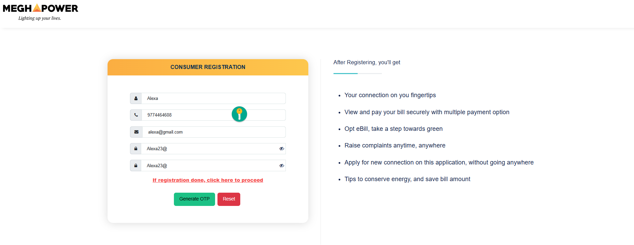Click the Megh Power logo
Screen dimensions: 634x245
[40, 8]
